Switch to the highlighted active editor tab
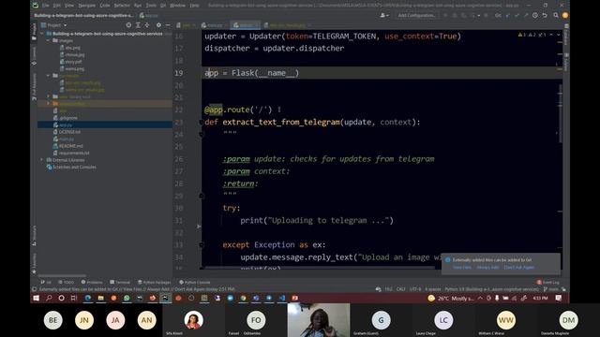Viewport: 600px width, 337px height. tap(246, 25)
